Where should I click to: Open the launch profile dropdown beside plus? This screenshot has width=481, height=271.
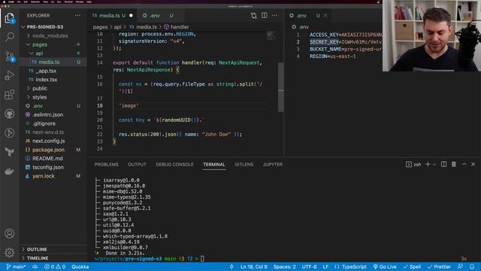434,165
